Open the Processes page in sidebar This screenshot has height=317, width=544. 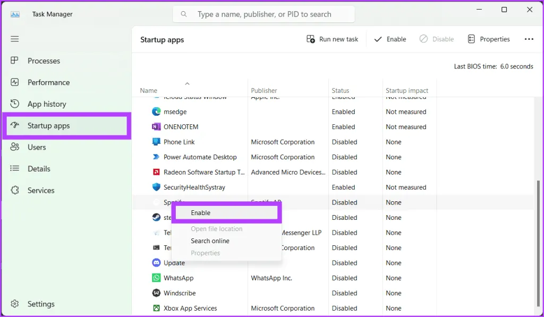[44, 61]
